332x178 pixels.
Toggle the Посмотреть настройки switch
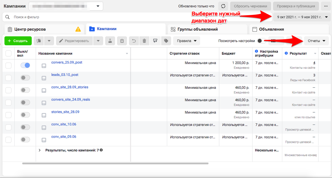point(262,41)
